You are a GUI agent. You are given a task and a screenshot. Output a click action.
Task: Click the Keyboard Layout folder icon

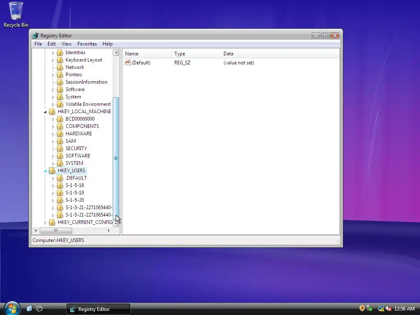pyautogui.click(x=60, y=60)
